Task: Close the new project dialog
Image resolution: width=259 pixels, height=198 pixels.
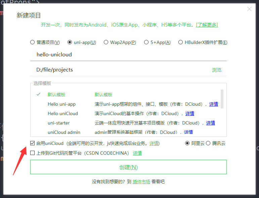Action: (249, 9)
